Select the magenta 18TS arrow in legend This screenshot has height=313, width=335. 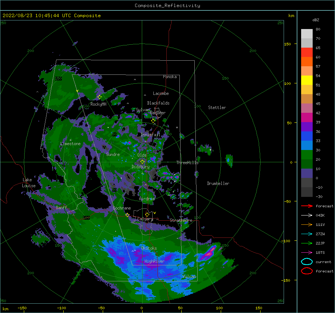point(307,253)
